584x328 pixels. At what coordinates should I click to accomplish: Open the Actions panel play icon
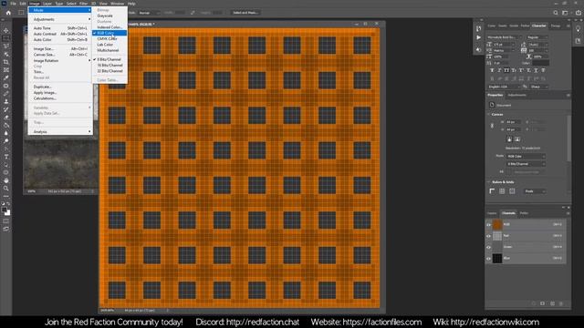478,37
